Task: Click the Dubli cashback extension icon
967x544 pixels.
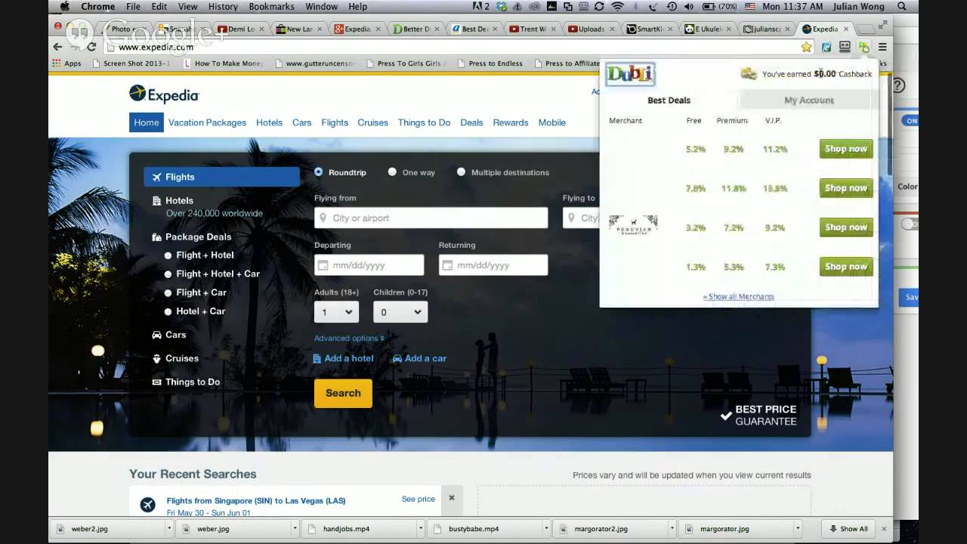Action: click(x=864, y=47)
